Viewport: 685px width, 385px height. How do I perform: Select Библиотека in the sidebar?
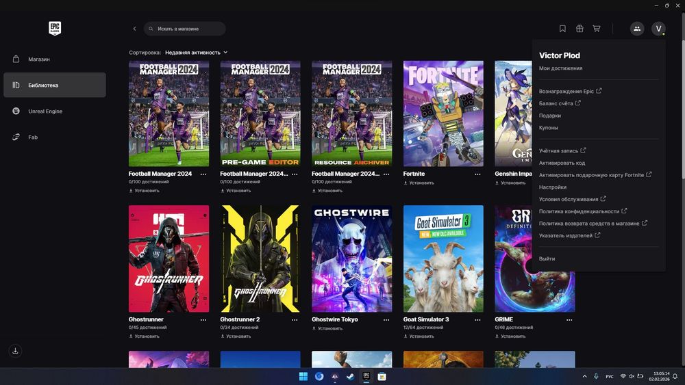tap(55, 85)
